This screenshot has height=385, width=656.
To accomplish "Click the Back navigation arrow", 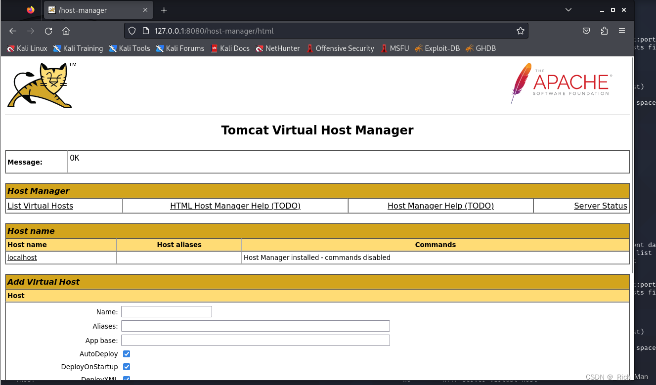I will coord(12,31).
